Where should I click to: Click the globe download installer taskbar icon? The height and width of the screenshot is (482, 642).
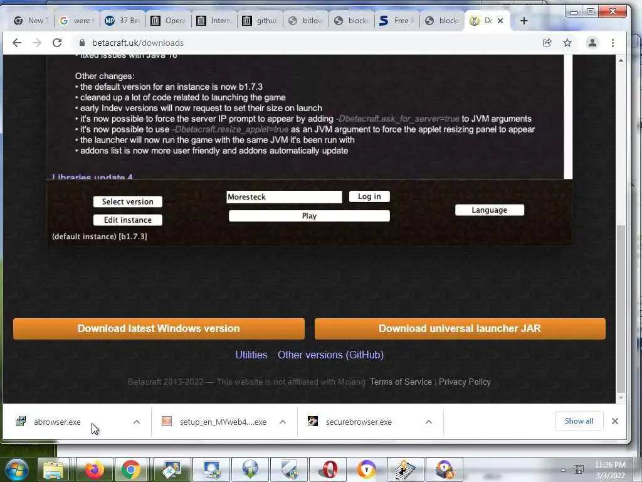[250, 469]
